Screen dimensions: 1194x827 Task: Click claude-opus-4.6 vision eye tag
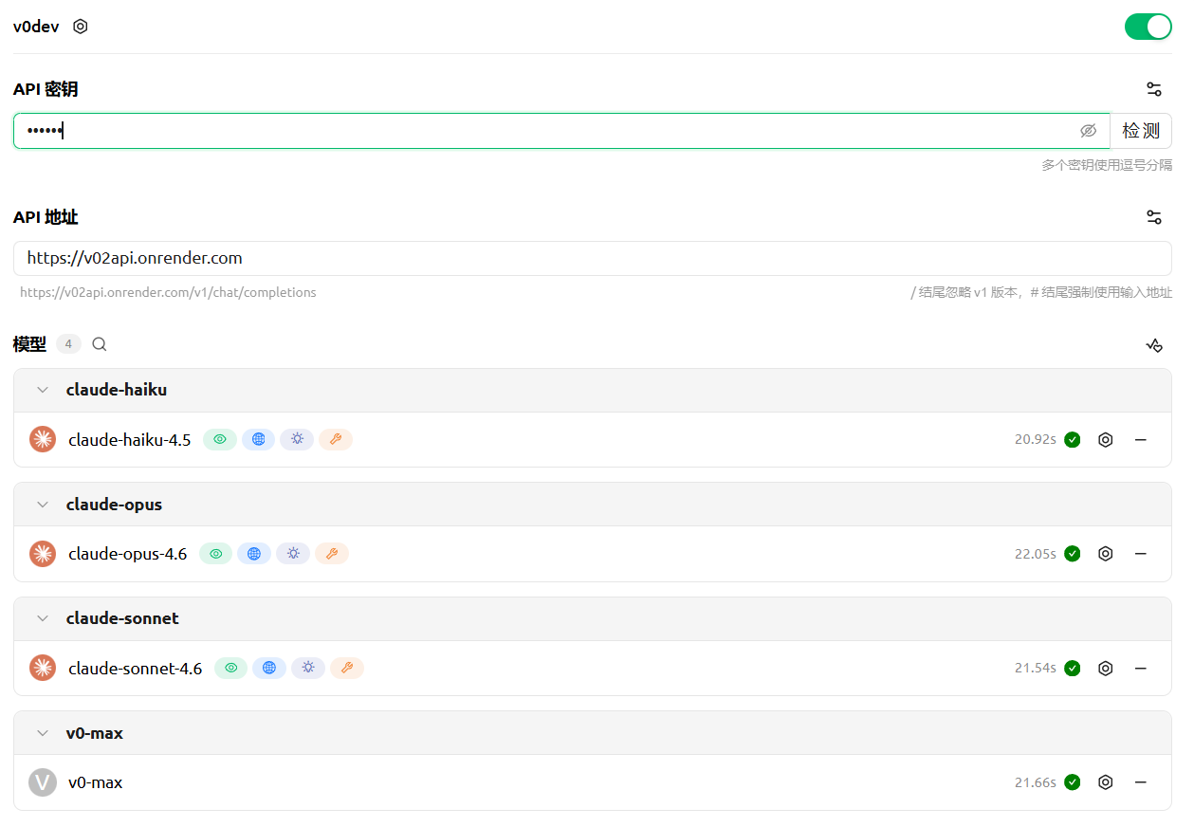click(216, 554)
